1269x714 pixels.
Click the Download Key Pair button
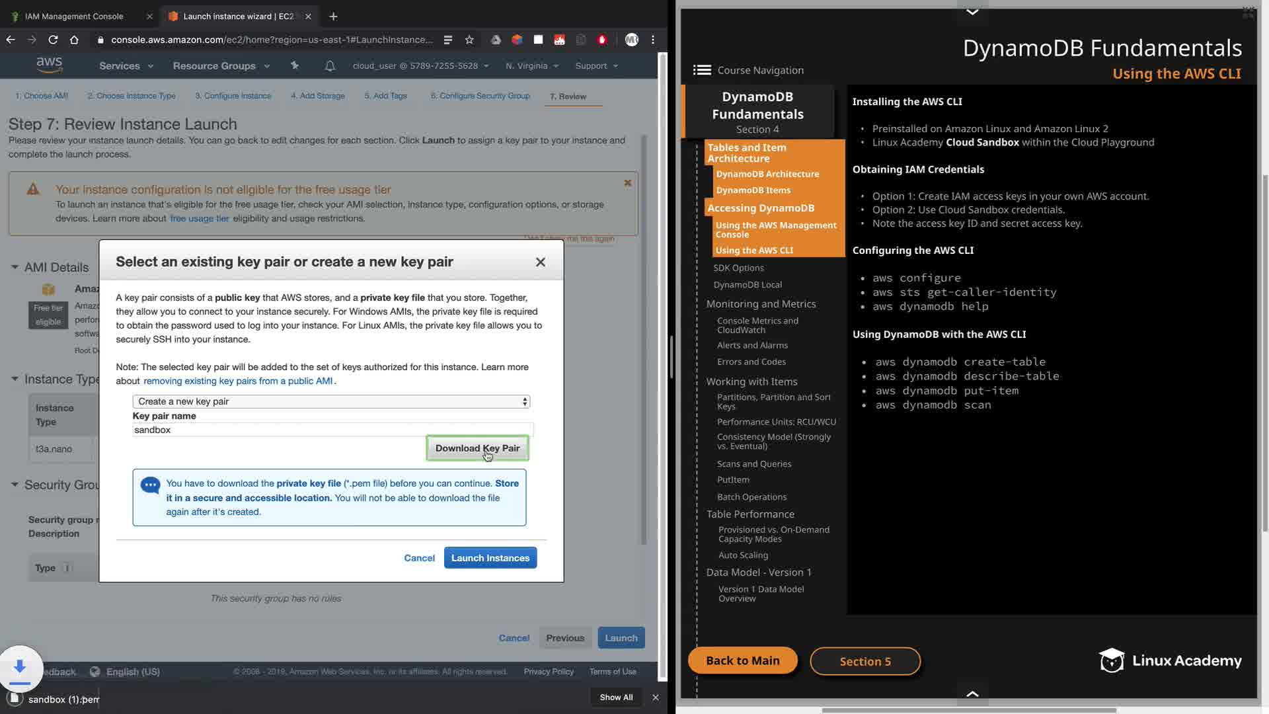tap(477, 448)
